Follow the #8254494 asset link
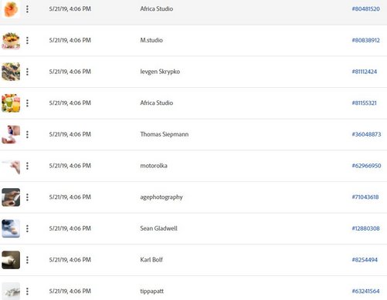 pyautogui.click(x=365, y=260)
